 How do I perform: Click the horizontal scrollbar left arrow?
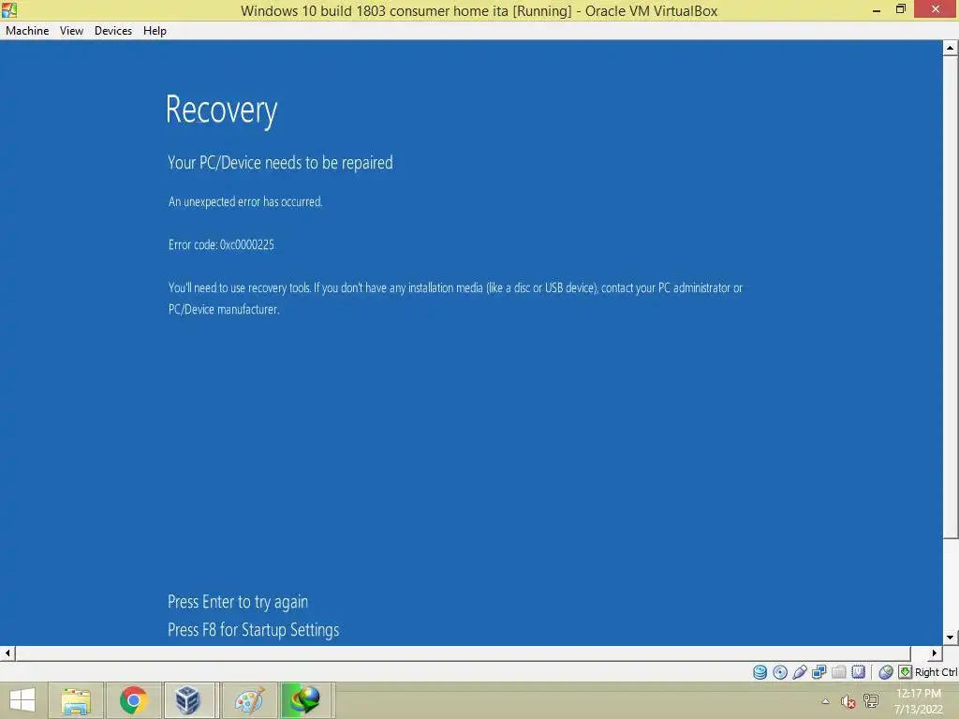pyautogui.click(x=7, y=653)
